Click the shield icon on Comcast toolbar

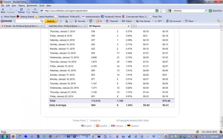(x=90, y=21)
